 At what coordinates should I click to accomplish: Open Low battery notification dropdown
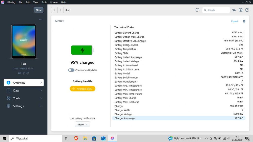(x=82, y=124)
